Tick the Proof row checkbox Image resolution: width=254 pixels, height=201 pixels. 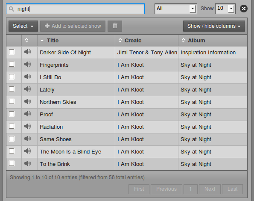point(12,114)
